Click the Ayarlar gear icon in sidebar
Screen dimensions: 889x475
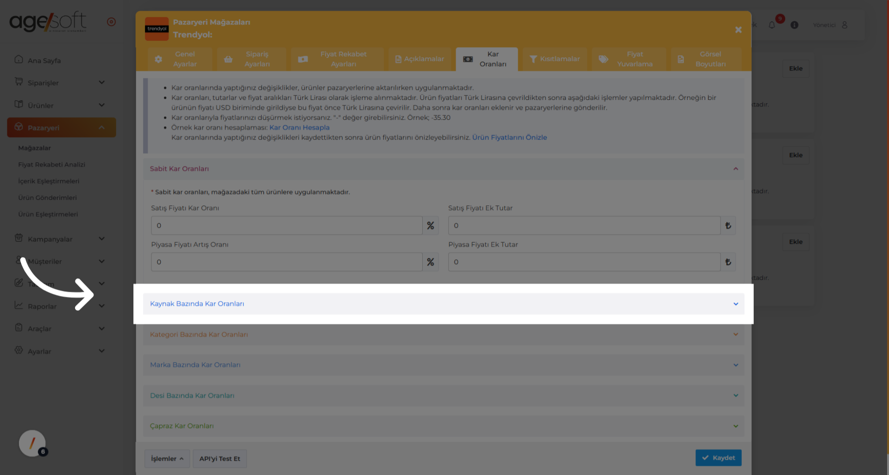(x=19, y=350)
